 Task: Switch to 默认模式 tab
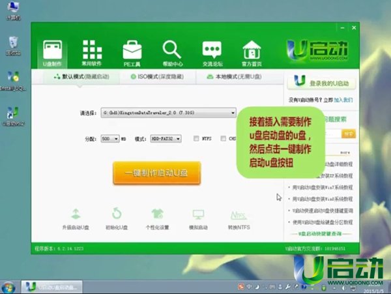(81, 77)
